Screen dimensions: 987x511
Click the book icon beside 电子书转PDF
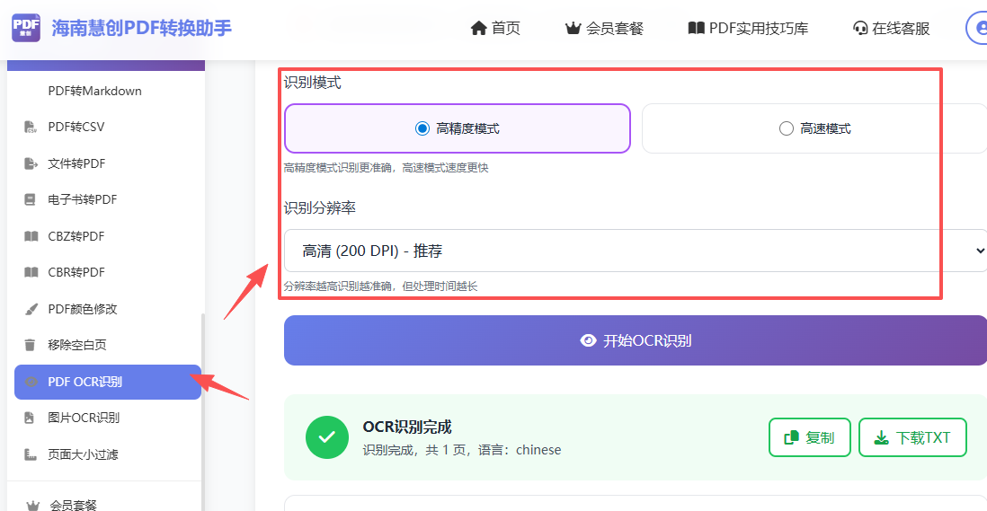[30, 200]
